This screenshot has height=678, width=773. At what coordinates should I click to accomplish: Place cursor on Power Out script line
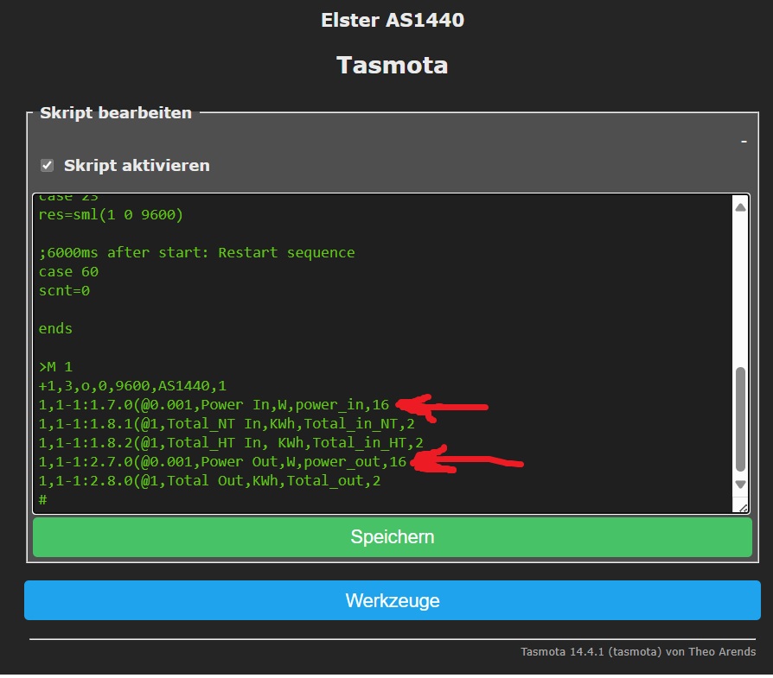(221, 462)
